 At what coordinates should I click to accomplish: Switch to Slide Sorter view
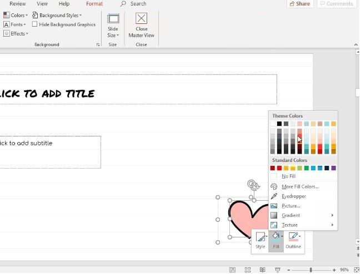click(x=248, y=270)
